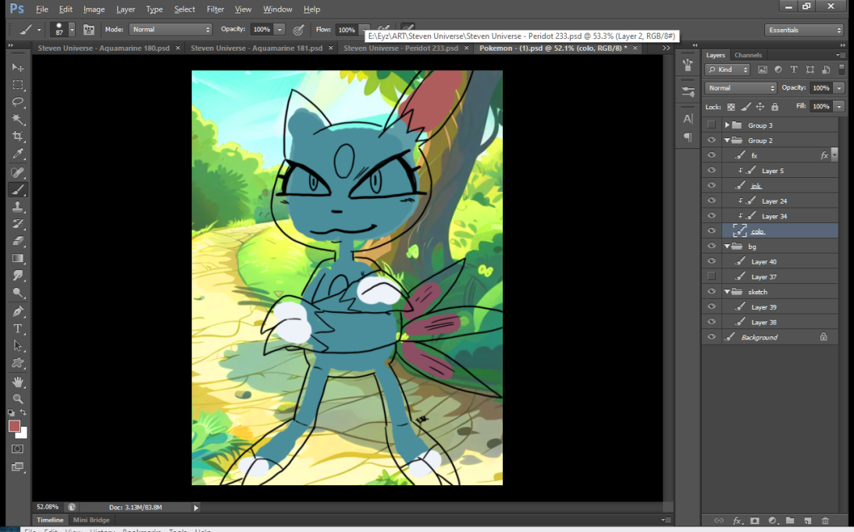Click the foreground color swatch
Viewport: 854px width, 532px height.
(14, 426)
